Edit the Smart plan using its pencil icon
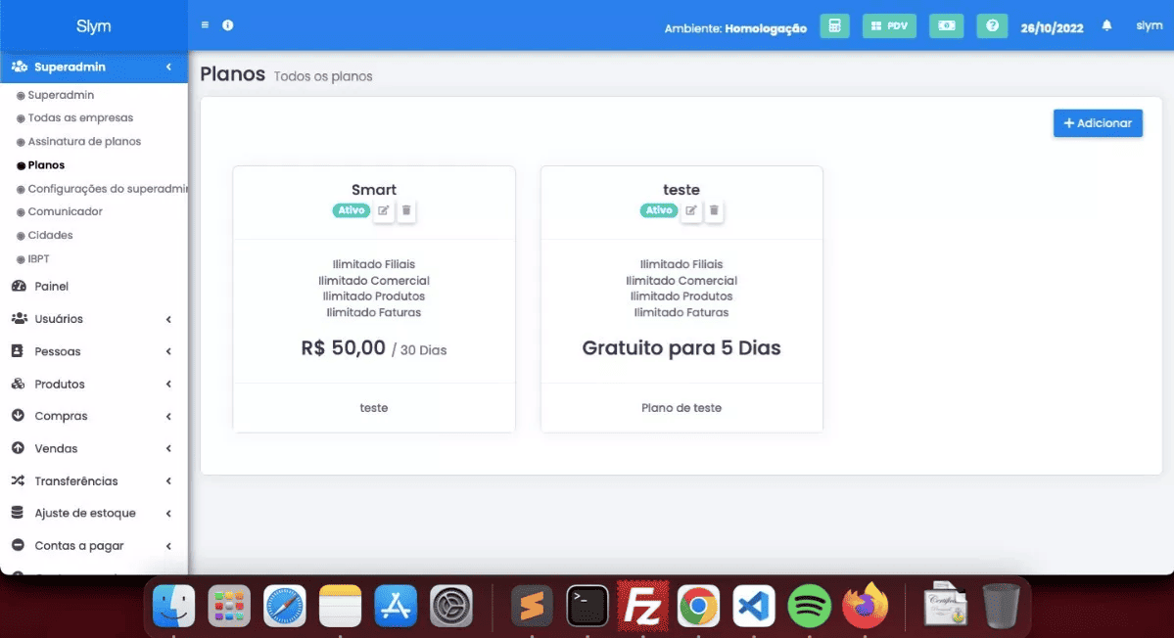The width and height of the screenshot is (1174, 638). (384, 209)
